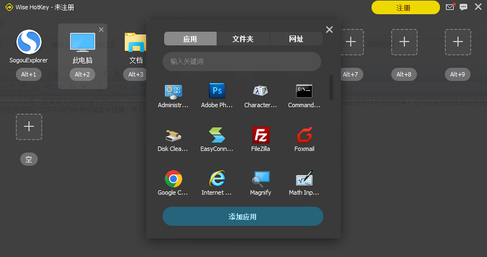Image resolution: width=487 pixels, height=257 pixels.
Task: Choose the Internet Explorer app icon
Action: (217, 179)
